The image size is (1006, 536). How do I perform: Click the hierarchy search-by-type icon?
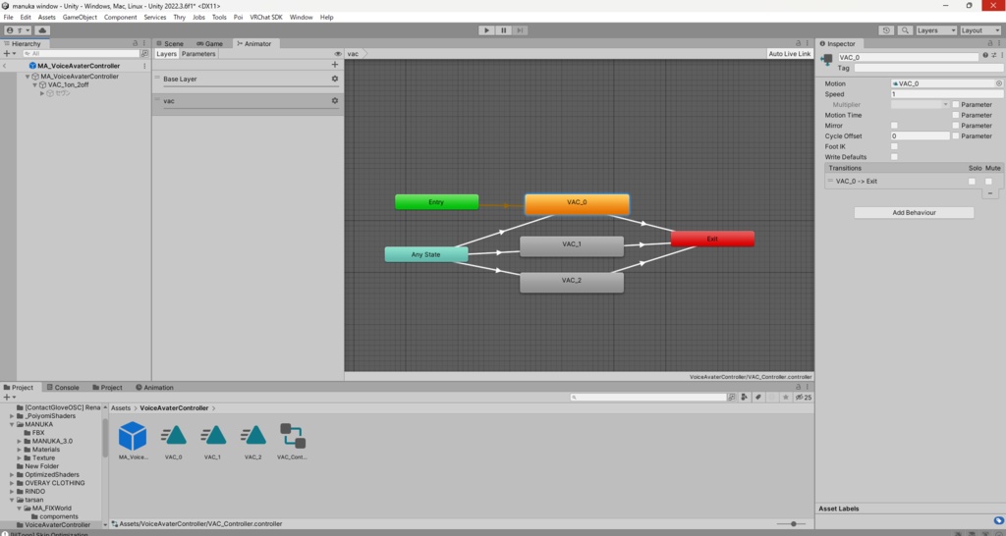click(x=144, y=54)
